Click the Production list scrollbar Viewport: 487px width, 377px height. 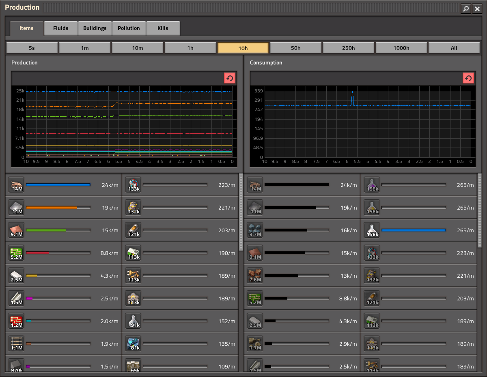(x=241, y=212)
